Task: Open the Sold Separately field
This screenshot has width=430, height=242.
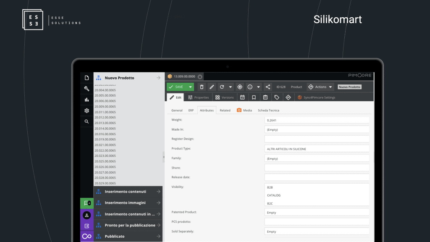Action: click(x=317, y=231)
